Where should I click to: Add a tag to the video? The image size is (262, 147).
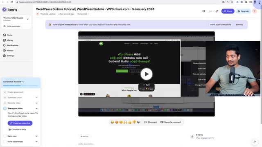(85, 136)
